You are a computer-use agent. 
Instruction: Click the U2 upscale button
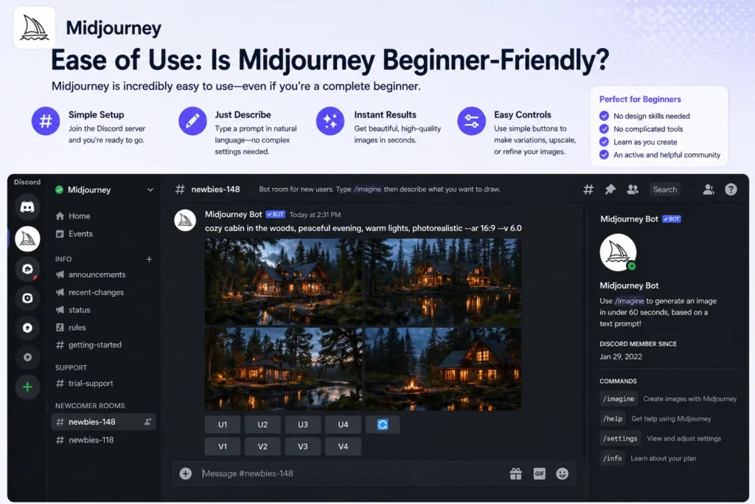click(262, 424)
